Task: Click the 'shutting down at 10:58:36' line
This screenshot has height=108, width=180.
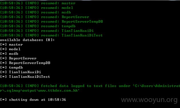Action: click(x=33, y=100)
